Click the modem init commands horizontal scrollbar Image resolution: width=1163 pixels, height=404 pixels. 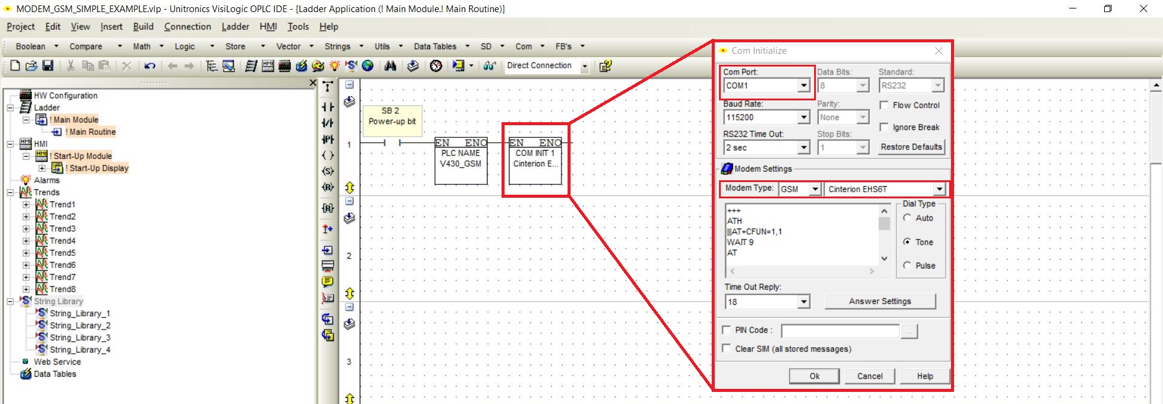pos(802,272)
